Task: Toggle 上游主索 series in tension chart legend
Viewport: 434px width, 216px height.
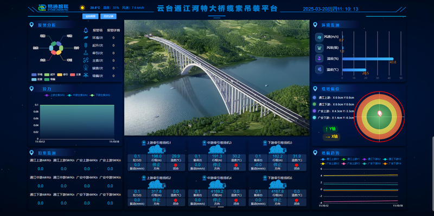Action: [55, 95]
